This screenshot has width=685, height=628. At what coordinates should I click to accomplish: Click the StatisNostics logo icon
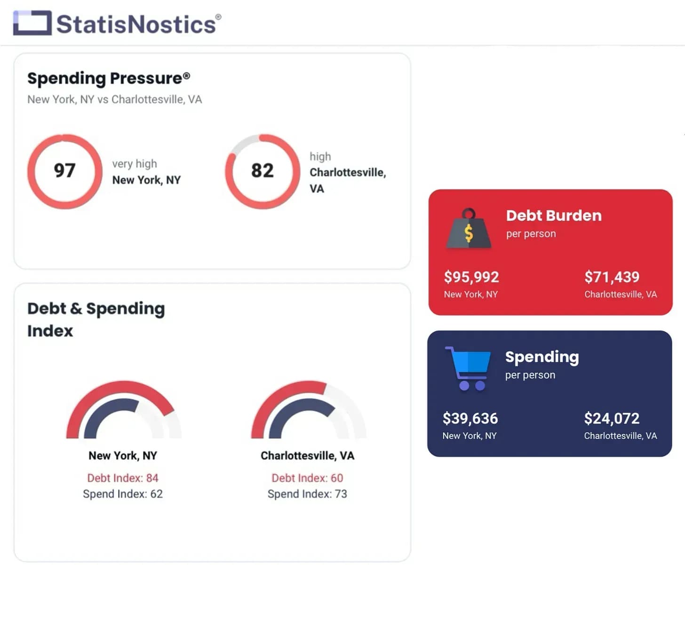click(x=32, y=23)
